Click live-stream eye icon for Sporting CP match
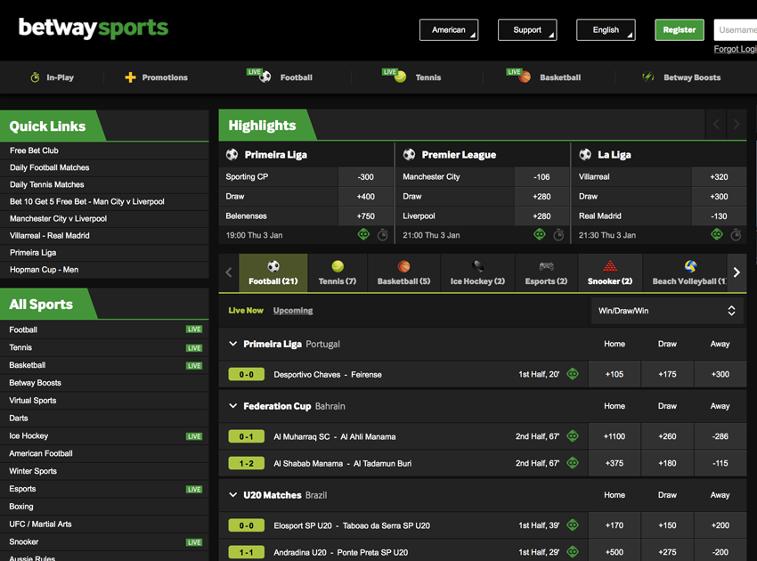 [x=363, y=234]
